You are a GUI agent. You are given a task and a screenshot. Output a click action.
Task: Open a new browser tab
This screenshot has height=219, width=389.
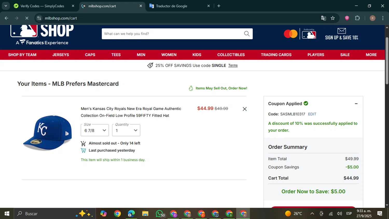[x=219, y=6]
